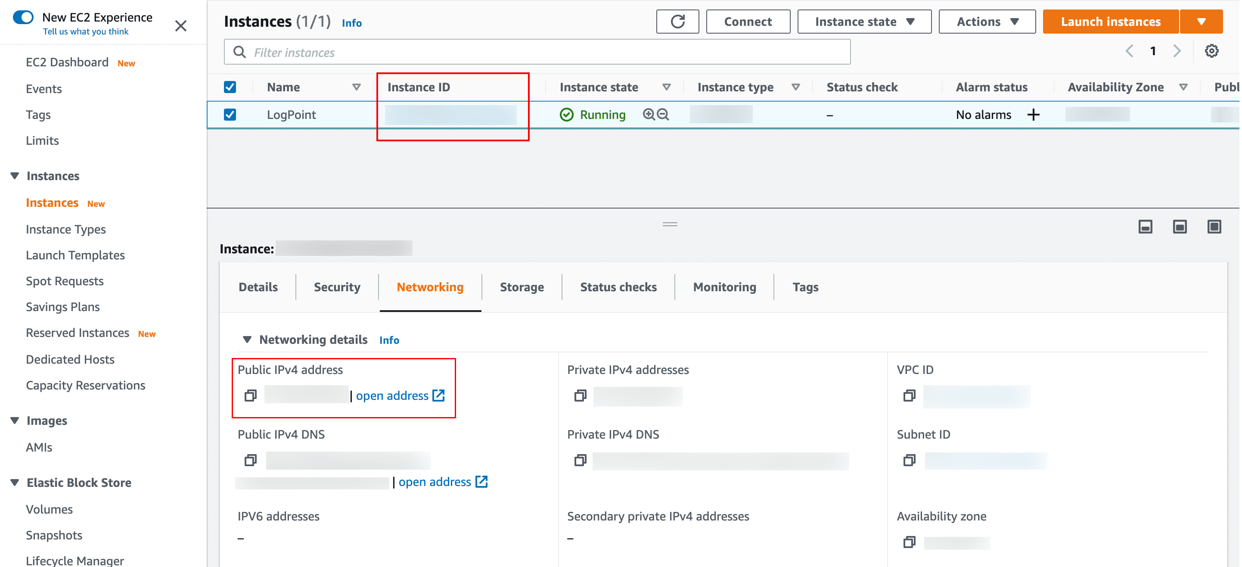Screen dimensions: 1242x567
Task: Disable the New EC2 Experience toggle
Action: pos(22,17)
